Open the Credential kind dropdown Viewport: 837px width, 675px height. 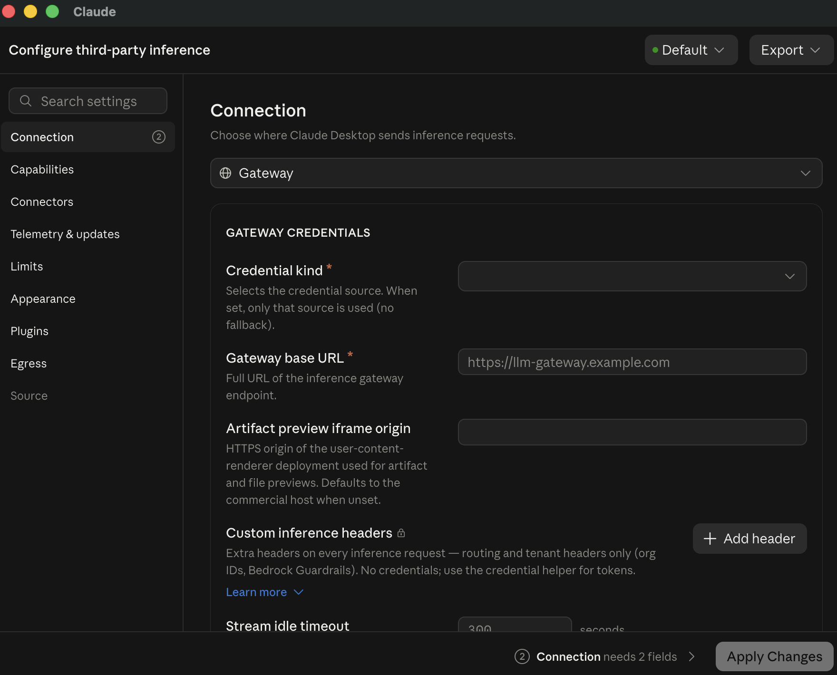pos(633,276)
